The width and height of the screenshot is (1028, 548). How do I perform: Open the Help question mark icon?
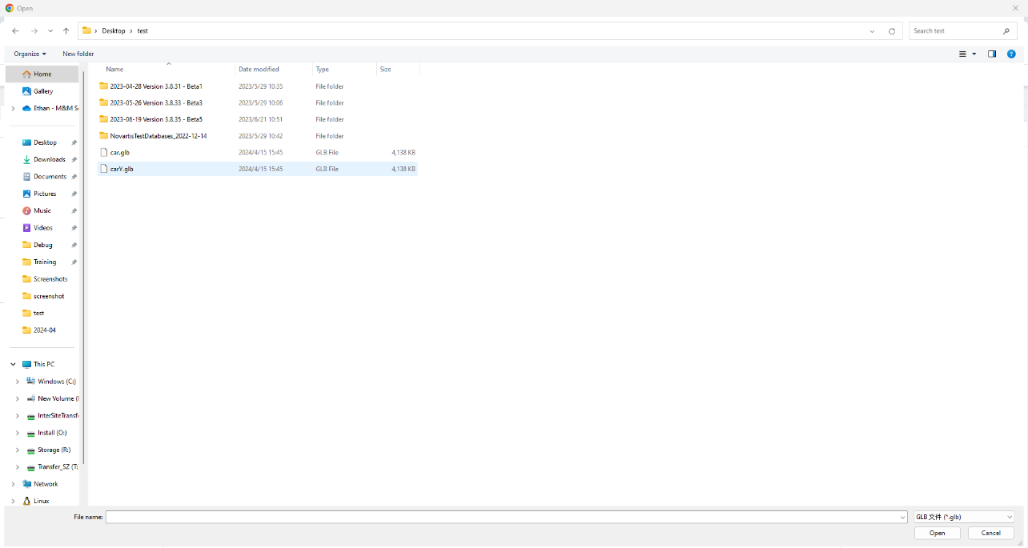(x=1011, y=54)
